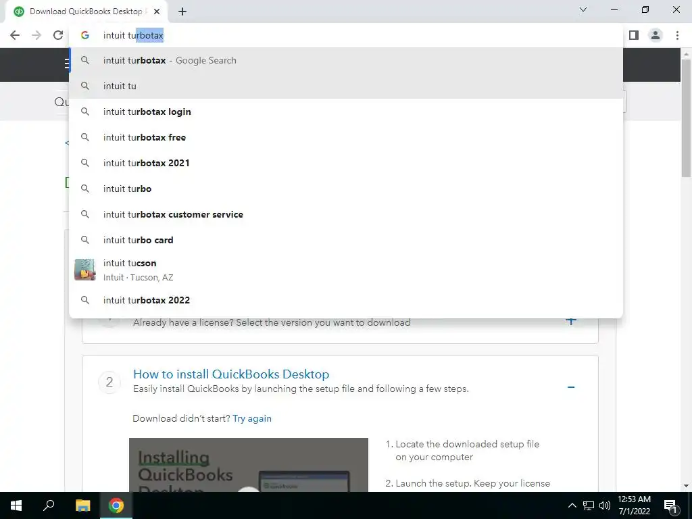
Task: Select the Download QuickBooks Desktop tab
Action: tap(86, 12)
